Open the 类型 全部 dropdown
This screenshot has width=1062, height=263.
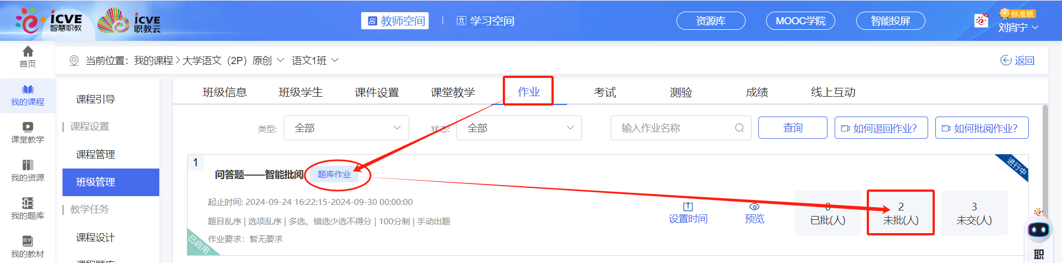pyautogui.click(x=346, y=128)
